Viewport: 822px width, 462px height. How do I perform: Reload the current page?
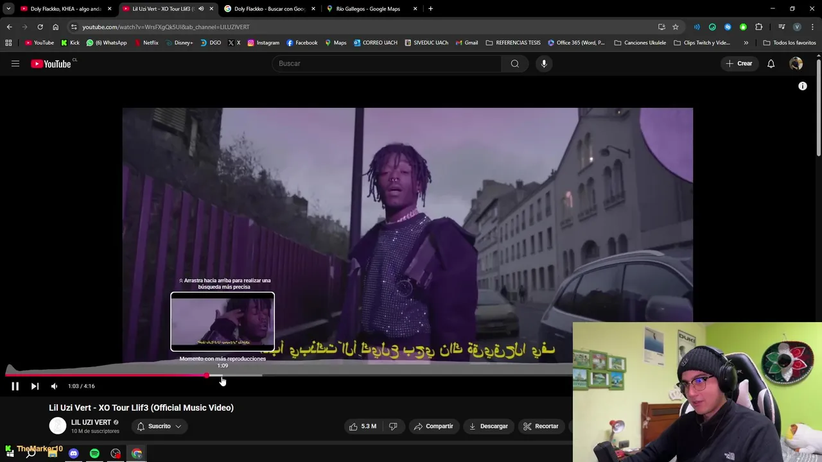click(40, 27)
